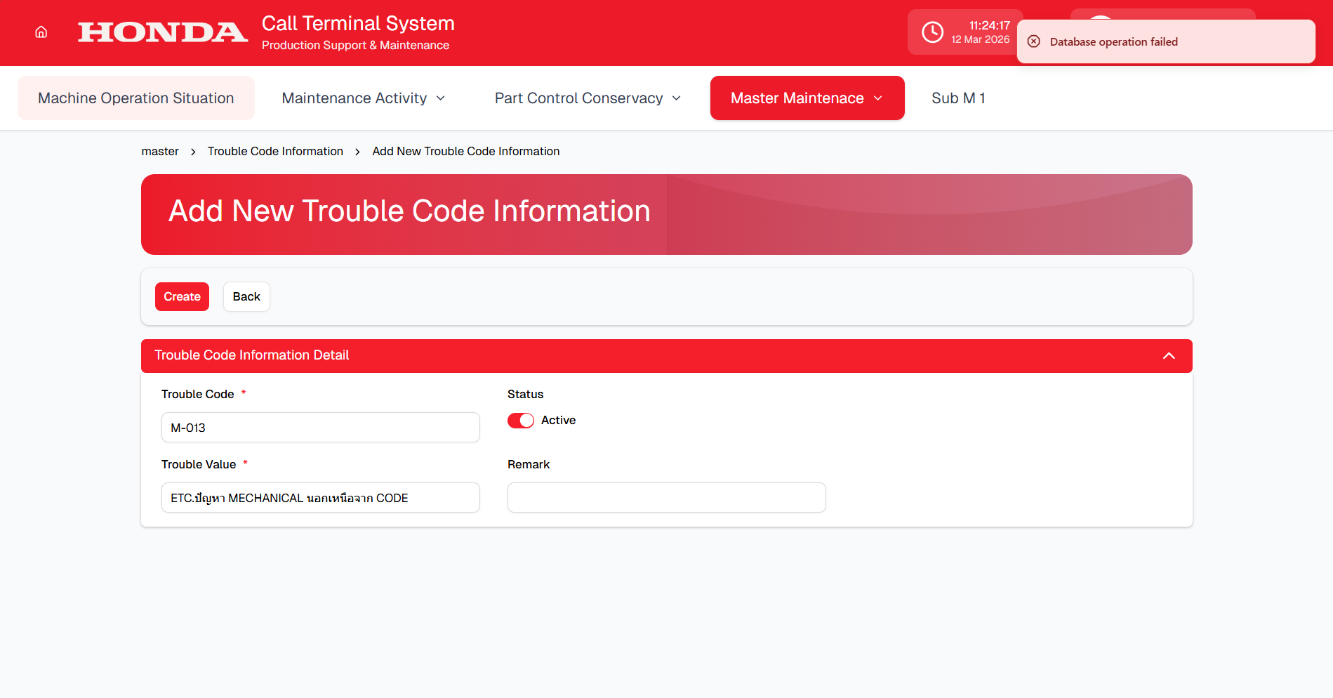The width and height of the screenshot is (1333, 698).
Task: Go to Machine Operation Situation tab
Action: (136, 98)
